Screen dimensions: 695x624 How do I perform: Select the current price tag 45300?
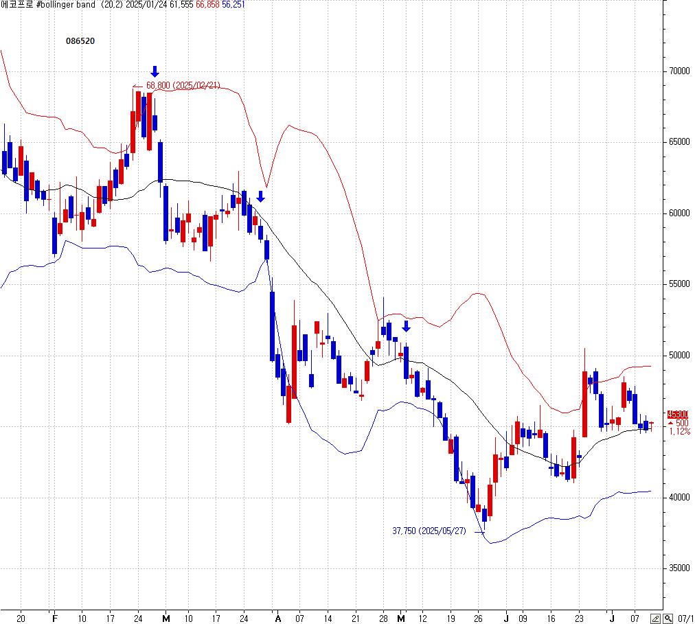[678, 415]
